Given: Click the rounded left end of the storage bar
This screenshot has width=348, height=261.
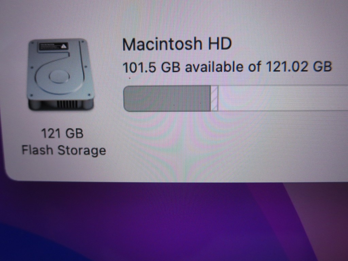Looking at the screenshot, I should click(127, 99).
